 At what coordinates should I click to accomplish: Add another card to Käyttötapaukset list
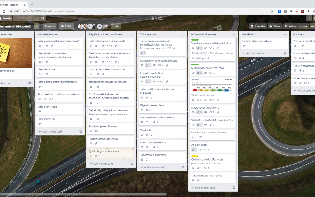coord(101,164)
